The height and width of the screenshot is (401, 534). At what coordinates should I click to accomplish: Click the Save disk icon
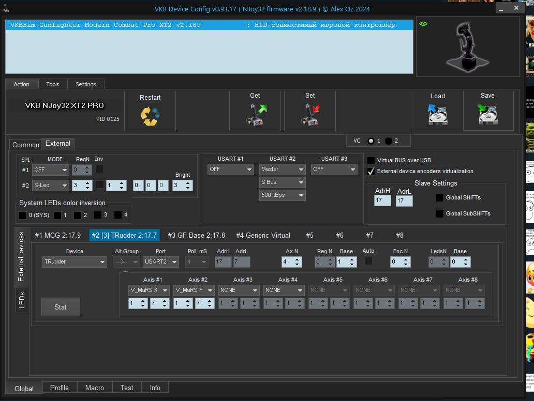pos(487,114)
